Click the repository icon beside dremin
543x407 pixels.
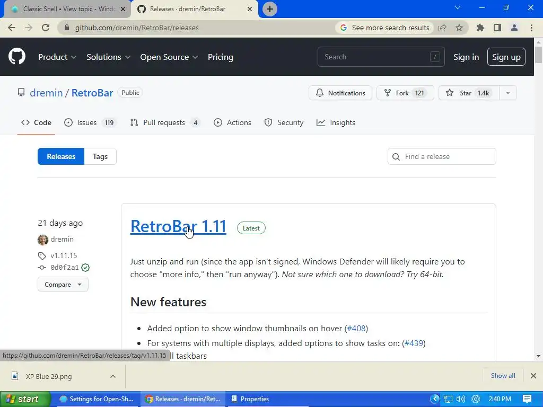(21, 92)
